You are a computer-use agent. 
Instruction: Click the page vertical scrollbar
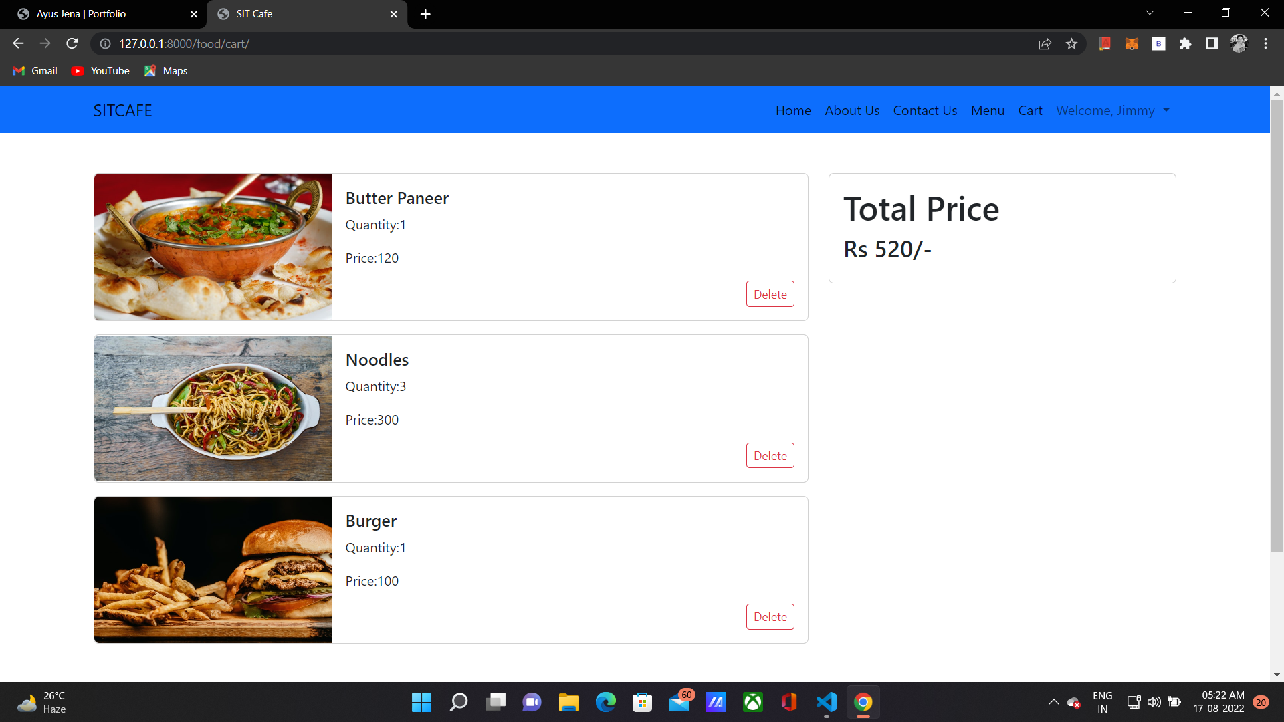[x=1277, y=326]
